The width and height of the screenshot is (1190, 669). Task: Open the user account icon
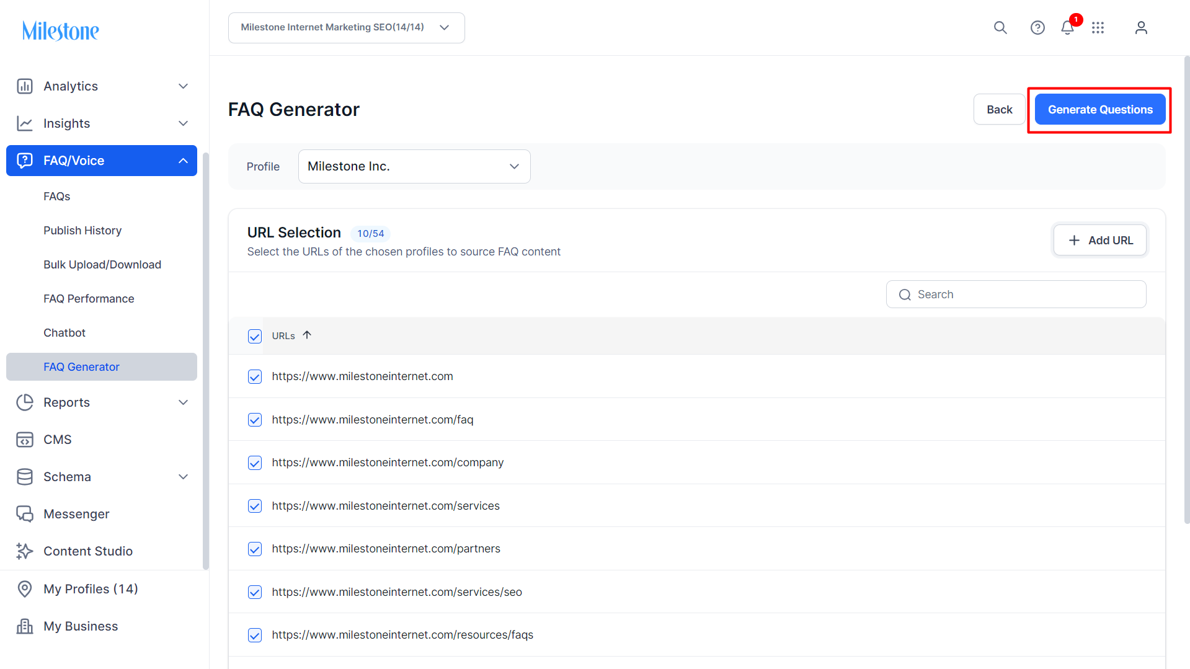1141,27
